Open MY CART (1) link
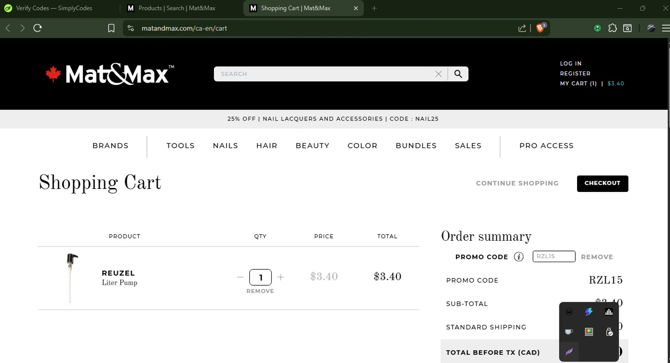This screenshot has width=670, height=363. coord(578,83)
